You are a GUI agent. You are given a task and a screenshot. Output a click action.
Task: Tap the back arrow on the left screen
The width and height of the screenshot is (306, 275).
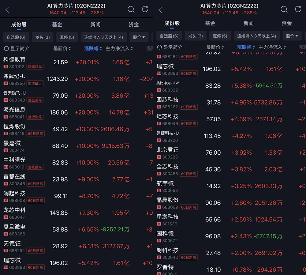7,9
